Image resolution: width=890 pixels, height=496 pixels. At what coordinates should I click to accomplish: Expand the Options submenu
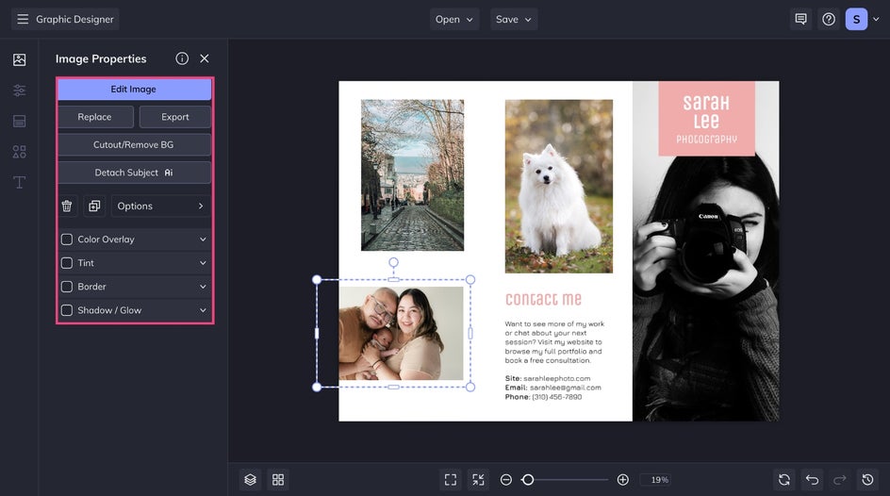tap(160, 206)
